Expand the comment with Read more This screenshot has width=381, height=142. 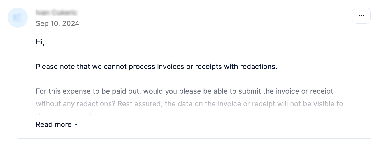pyautogui.click(x=54, y=124)
